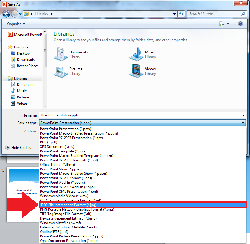The image size is (250, 244).
Task: Click the Help question mark icon
Action: (240, 24)
